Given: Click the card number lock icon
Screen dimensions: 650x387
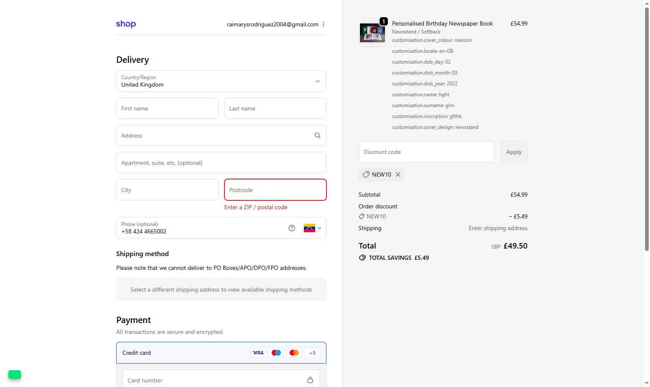Looking at the screenshot, I should 310,380.
